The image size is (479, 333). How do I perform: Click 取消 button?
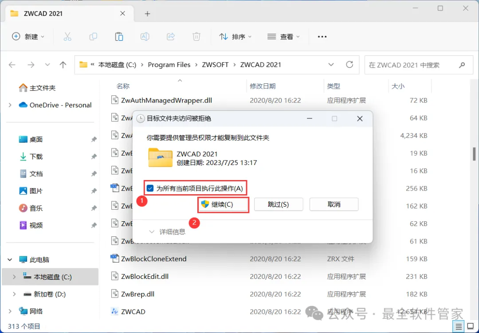point(334,204)
